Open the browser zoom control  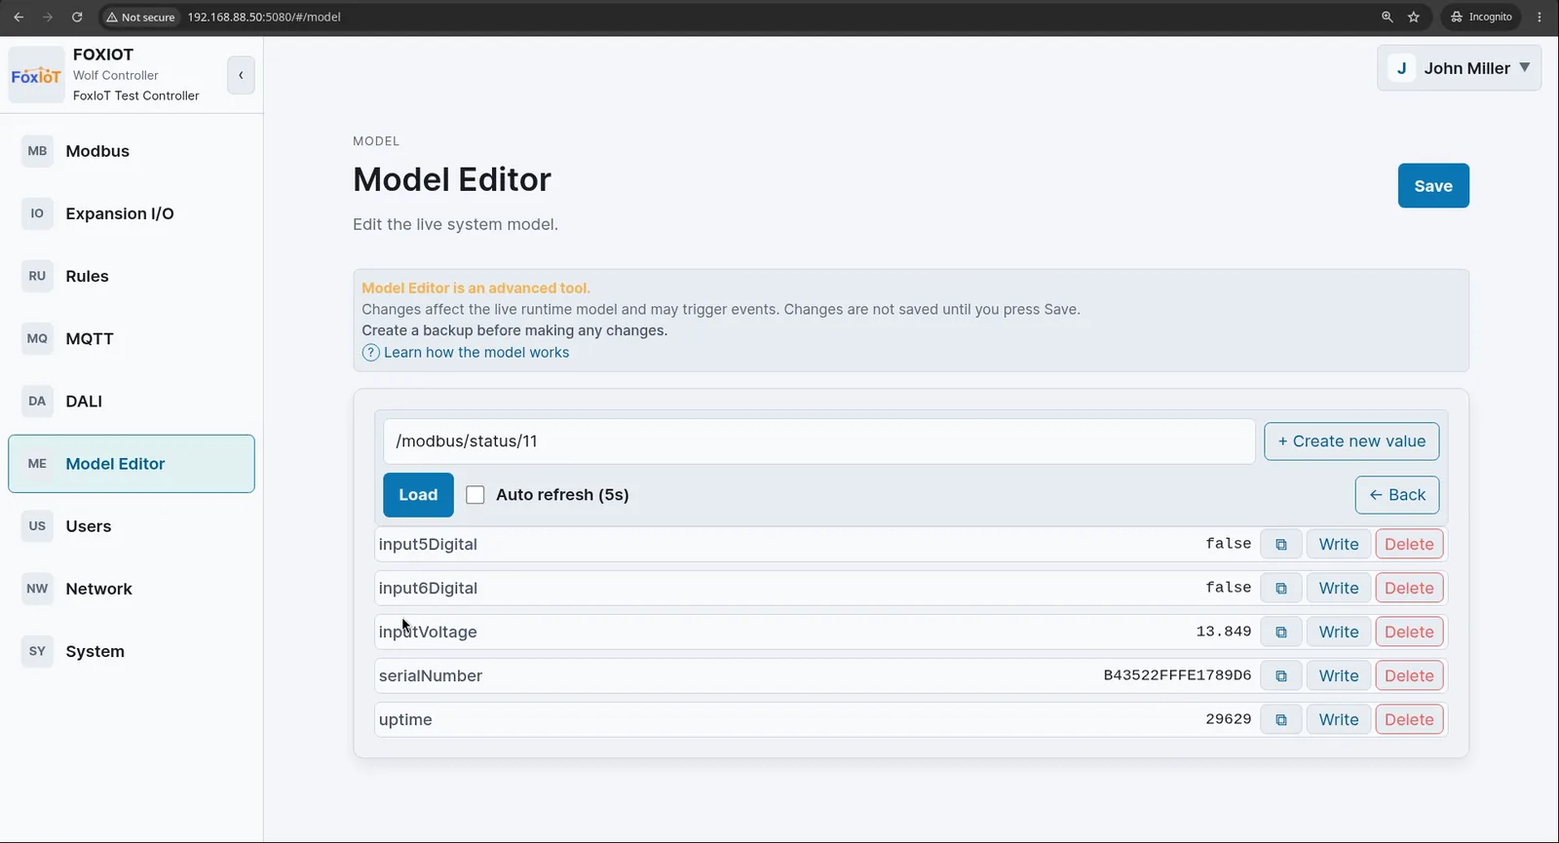pos(1387,17)
